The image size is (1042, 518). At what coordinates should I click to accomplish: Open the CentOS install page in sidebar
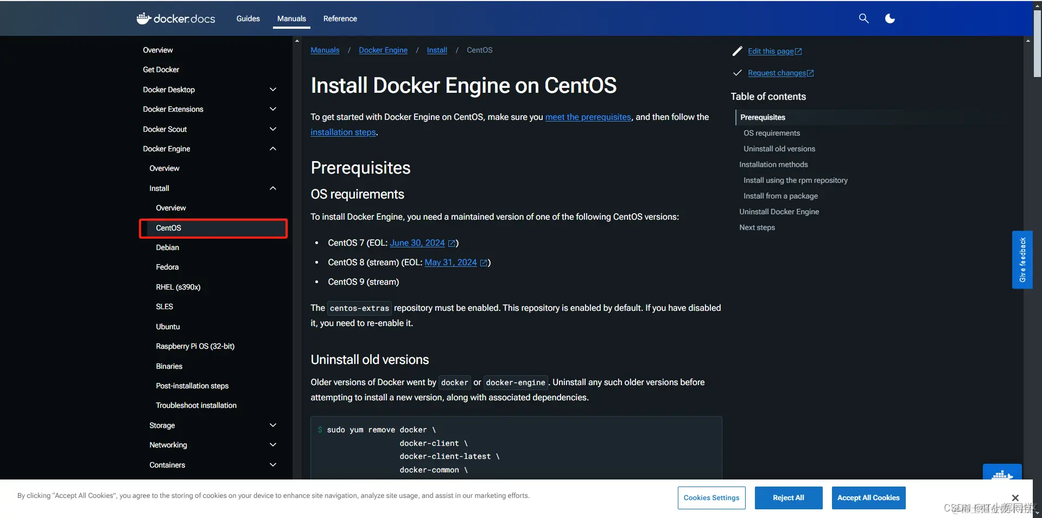pyautogui.click(x=213, y=228)
